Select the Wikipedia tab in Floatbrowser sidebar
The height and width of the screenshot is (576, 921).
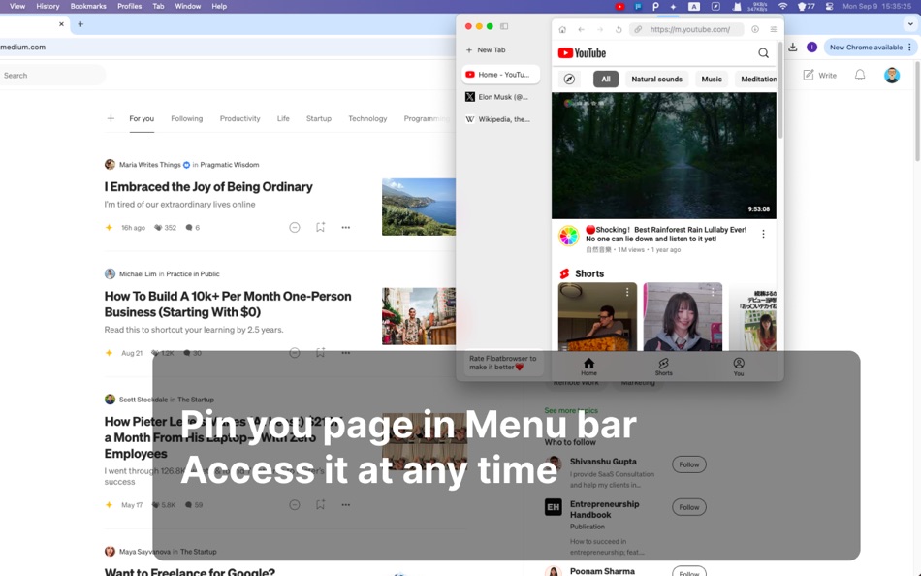point(500,119)
